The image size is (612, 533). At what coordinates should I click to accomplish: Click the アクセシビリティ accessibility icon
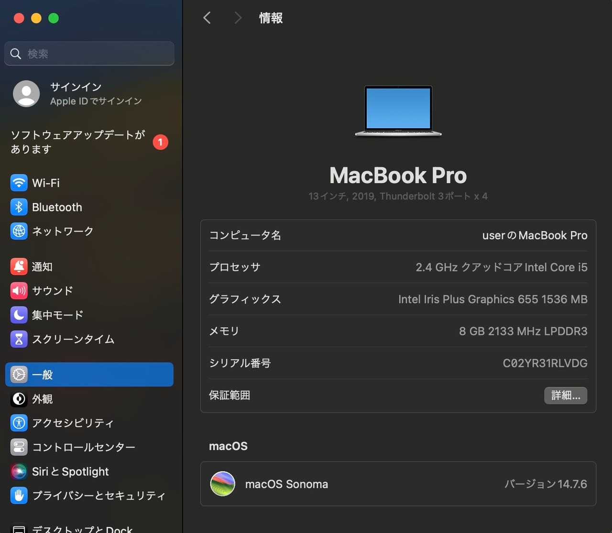point(19,423)
